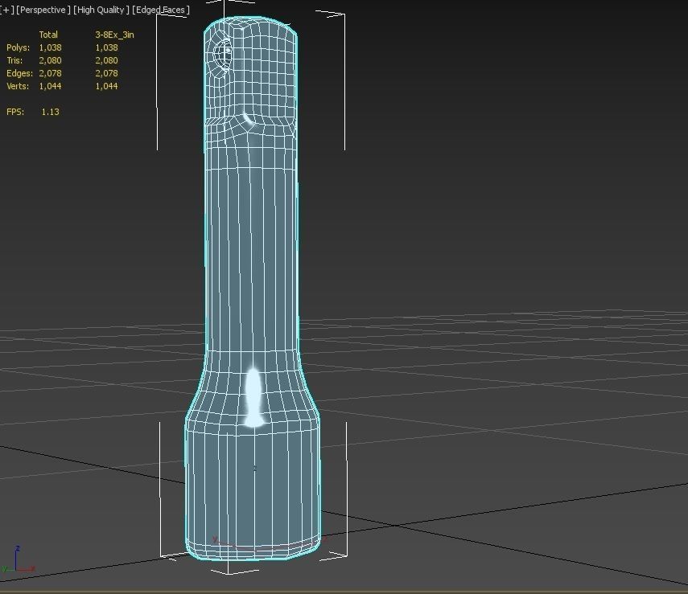Open the Perspective point-of-view viewport menu

coord(42,10)
